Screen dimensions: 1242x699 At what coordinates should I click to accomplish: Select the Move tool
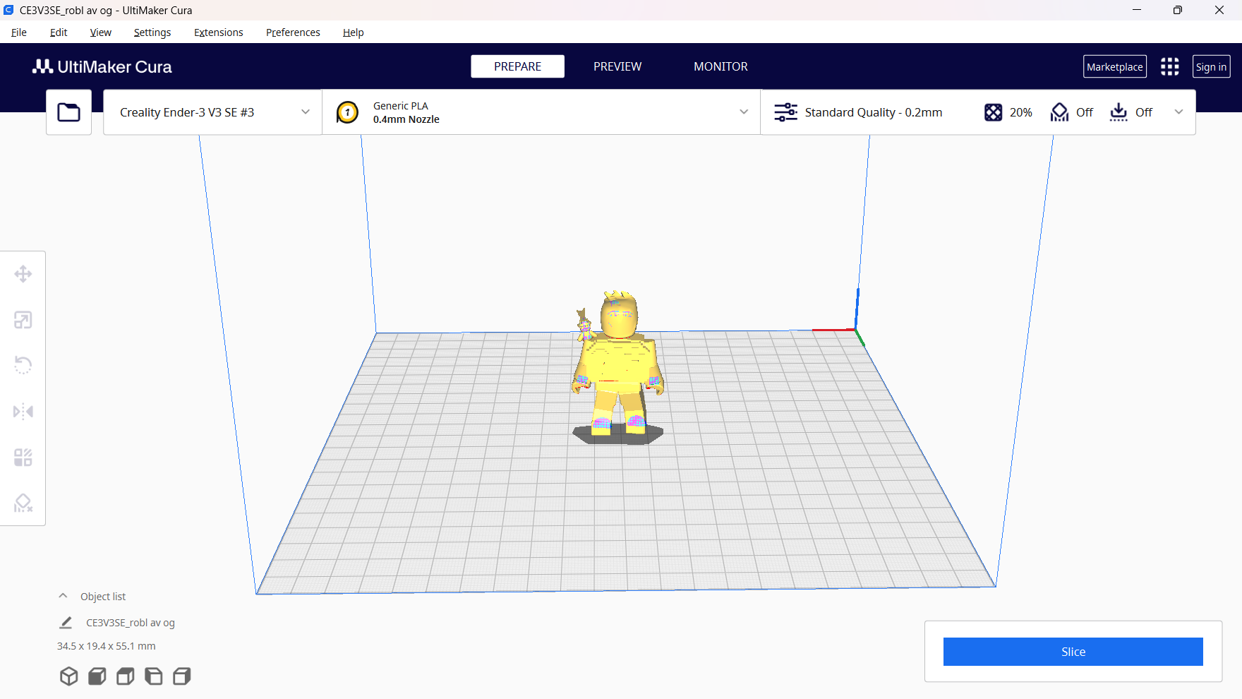[23, 274]
